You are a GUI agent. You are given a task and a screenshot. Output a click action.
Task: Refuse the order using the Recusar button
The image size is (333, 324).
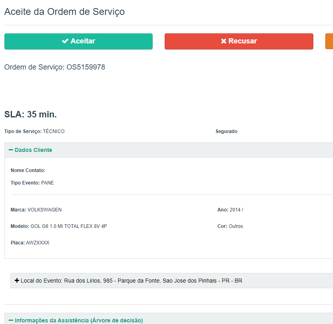239,41
